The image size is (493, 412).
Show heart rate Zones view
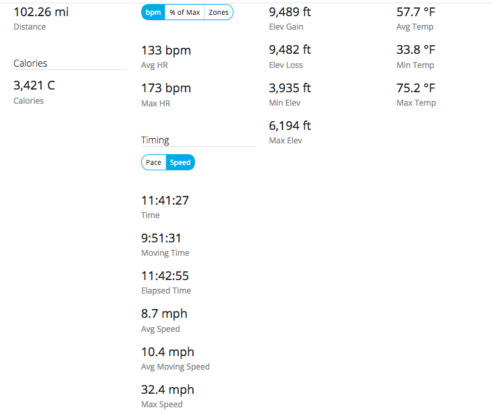(219, 12)
